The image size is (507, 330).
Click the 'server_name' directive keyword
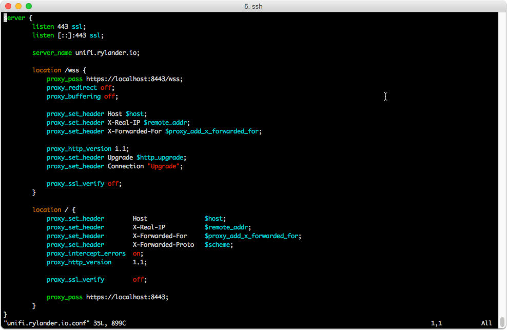[x=52, y=53]
